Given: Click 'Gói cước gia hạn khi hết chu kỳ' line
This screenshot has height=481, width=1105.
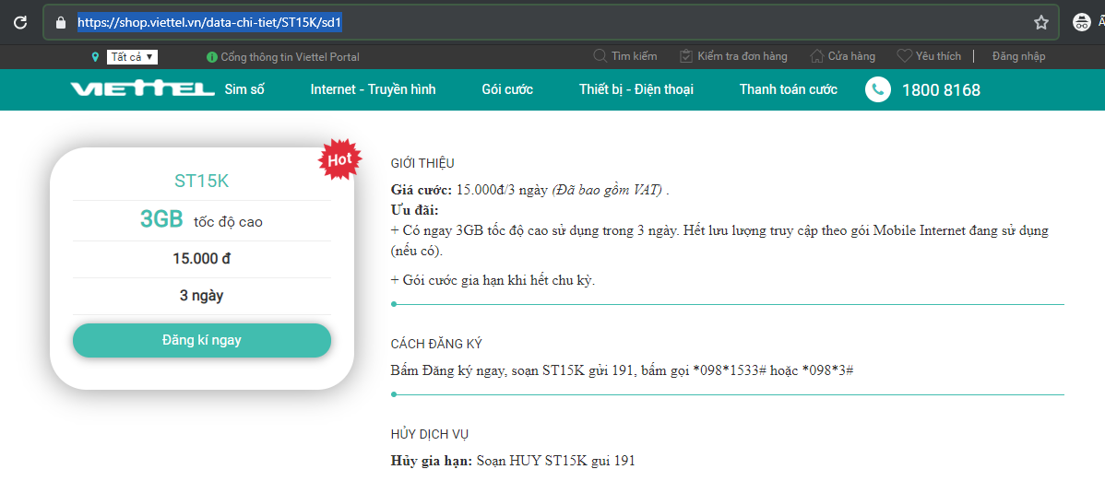Looking at the screenshot, I should pyautogui.click(x=493, y=280).
